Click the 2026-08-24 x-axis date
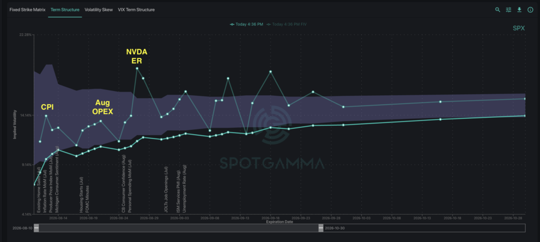Image resolution: width=540 pixels, height=242 pixels. coord(119,218)
